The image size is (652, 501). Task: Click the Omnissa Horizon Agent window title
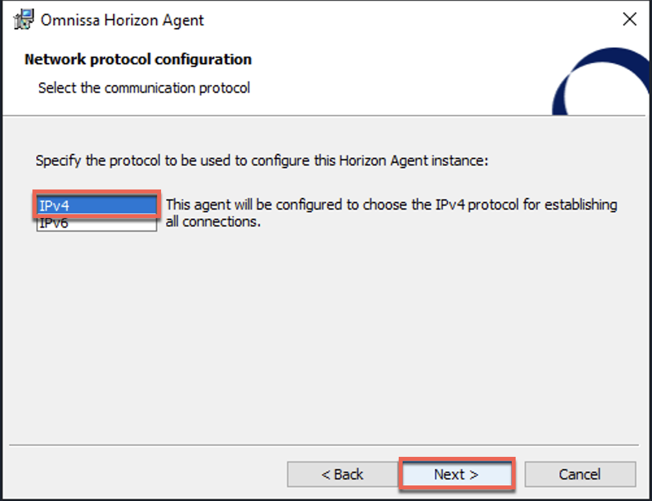[x=122, y=20]
